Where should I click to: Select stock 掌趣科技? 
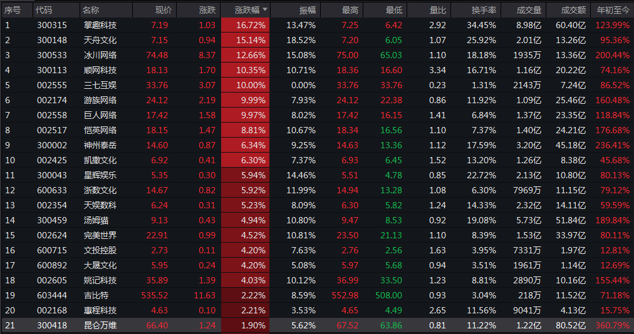[100, 25]
